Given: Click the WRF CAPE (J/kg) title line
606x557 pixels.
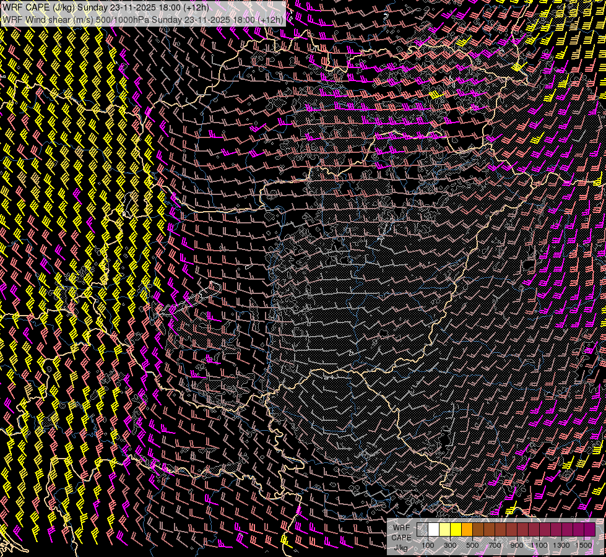Looking at the screenshot, I should pyautogui.click(x=105, y=7).
